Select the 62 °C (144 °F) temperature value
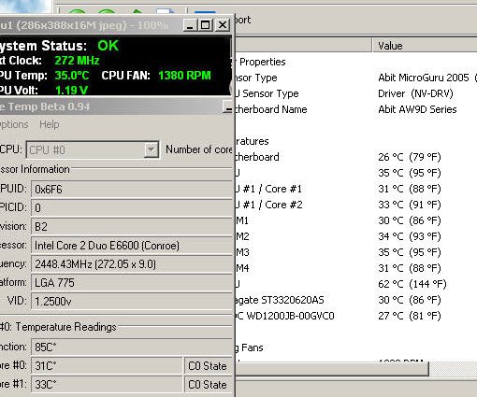 [412, 284]
